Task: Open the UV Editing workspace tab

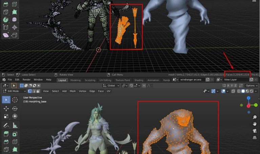Action: click(105, 80)
